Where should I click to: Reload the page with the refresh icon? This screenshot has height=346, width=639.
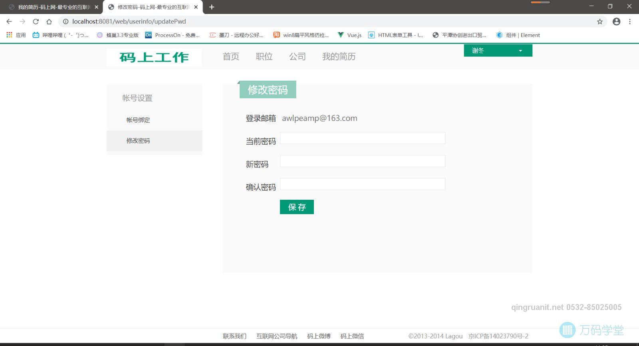(36, 22)
